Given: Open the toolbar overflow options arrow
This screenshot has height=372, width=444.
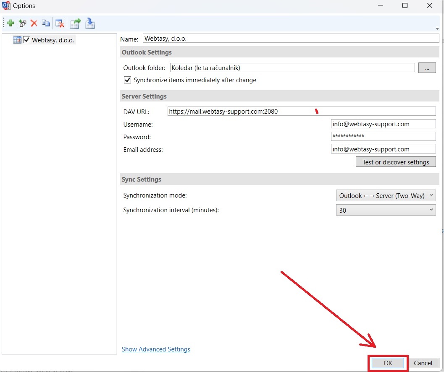Looking at the screenshot, I should coord(437,29).
